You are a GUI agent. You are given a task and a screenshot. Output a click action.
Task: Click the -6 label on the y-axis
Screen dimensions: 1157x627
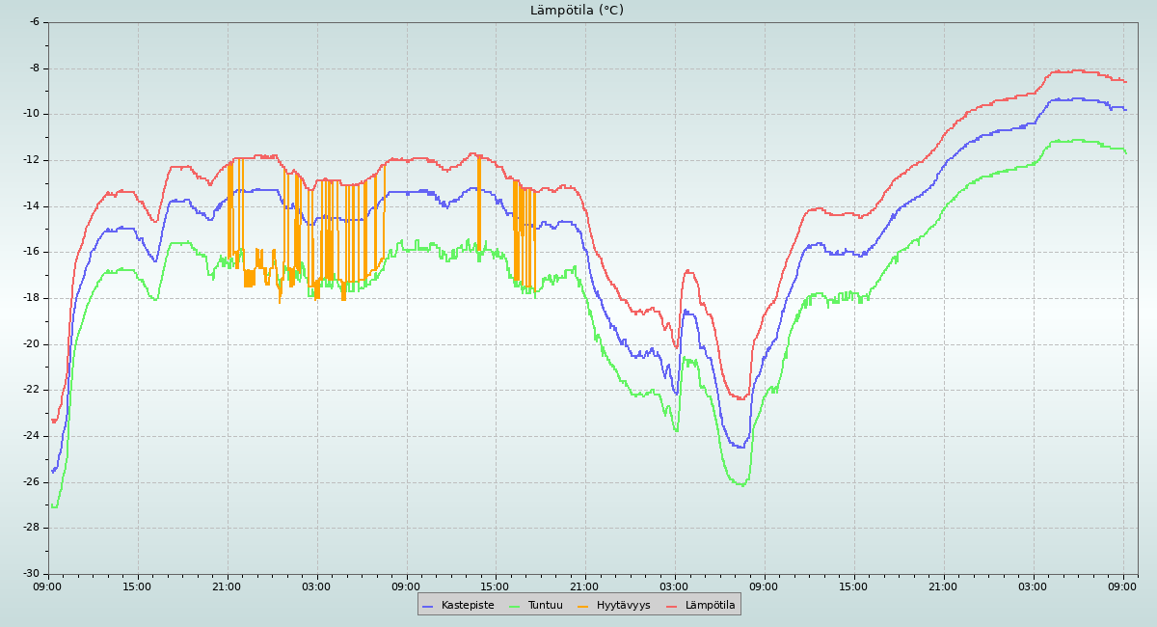click(34, 22)
